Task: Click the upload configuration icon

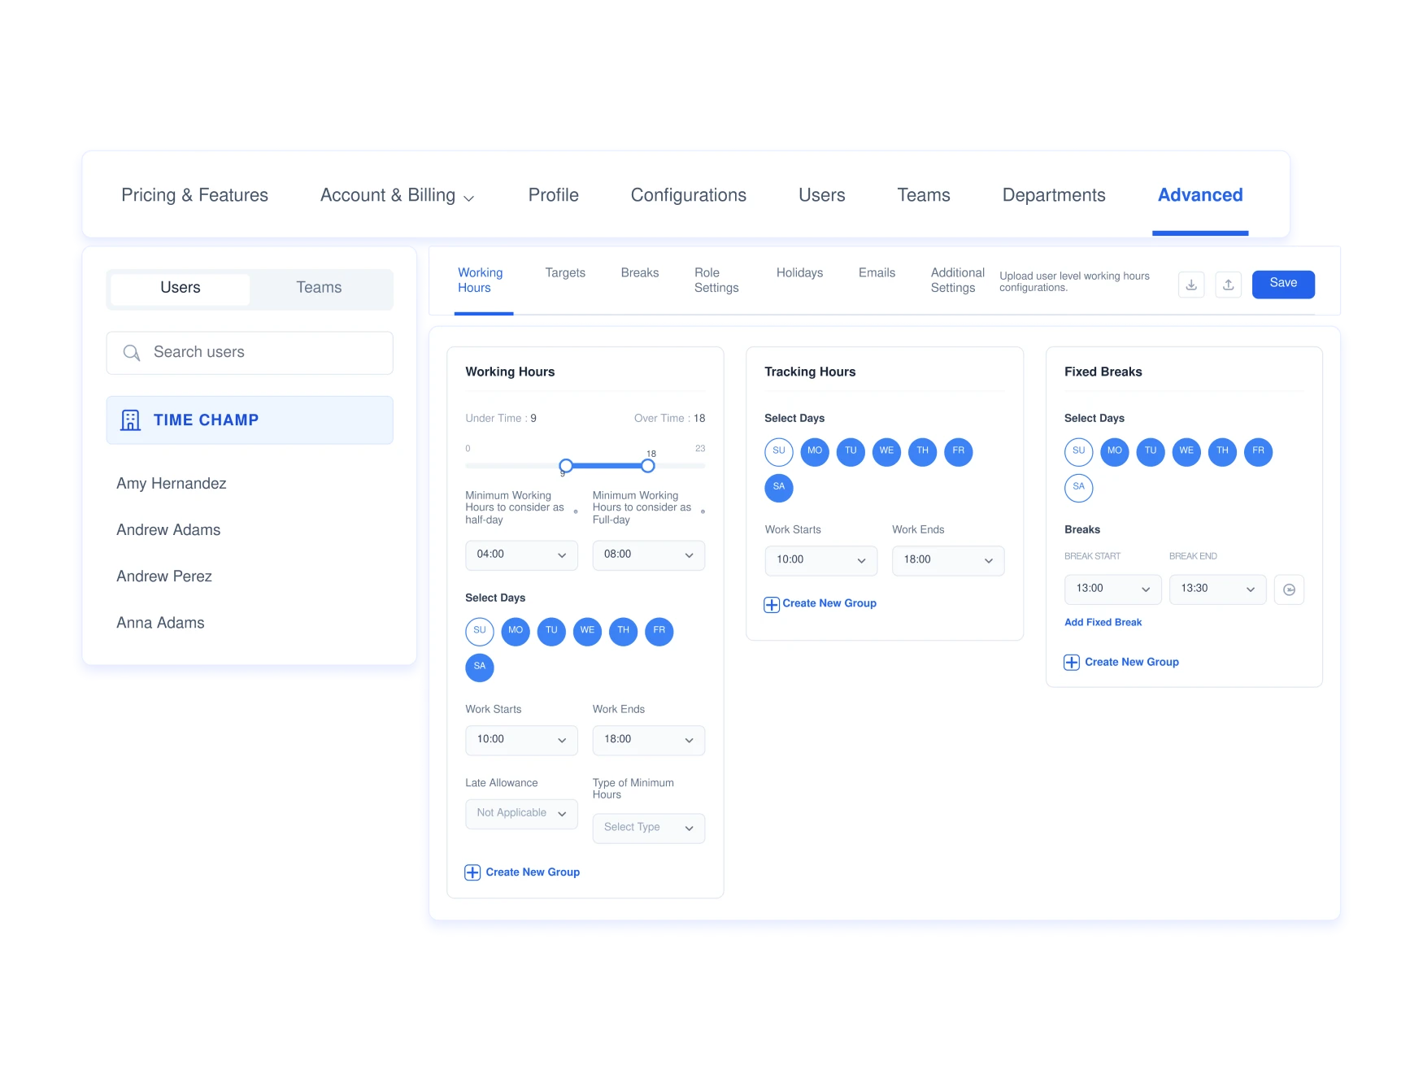Action: pos(1228,285)
